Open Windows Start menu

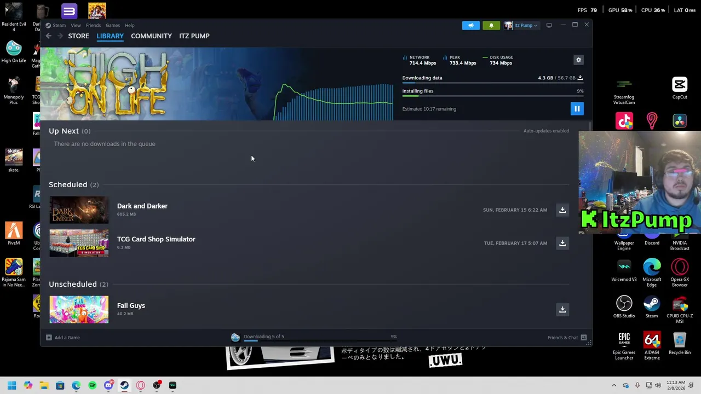[x=12, y=385]
